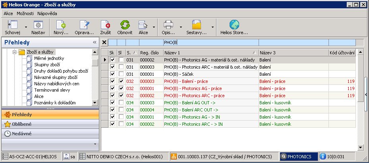Click the Skupiny zboží document icon
Image resolution: width=369 pixels, height=163 pixels.
click(29, 65)
